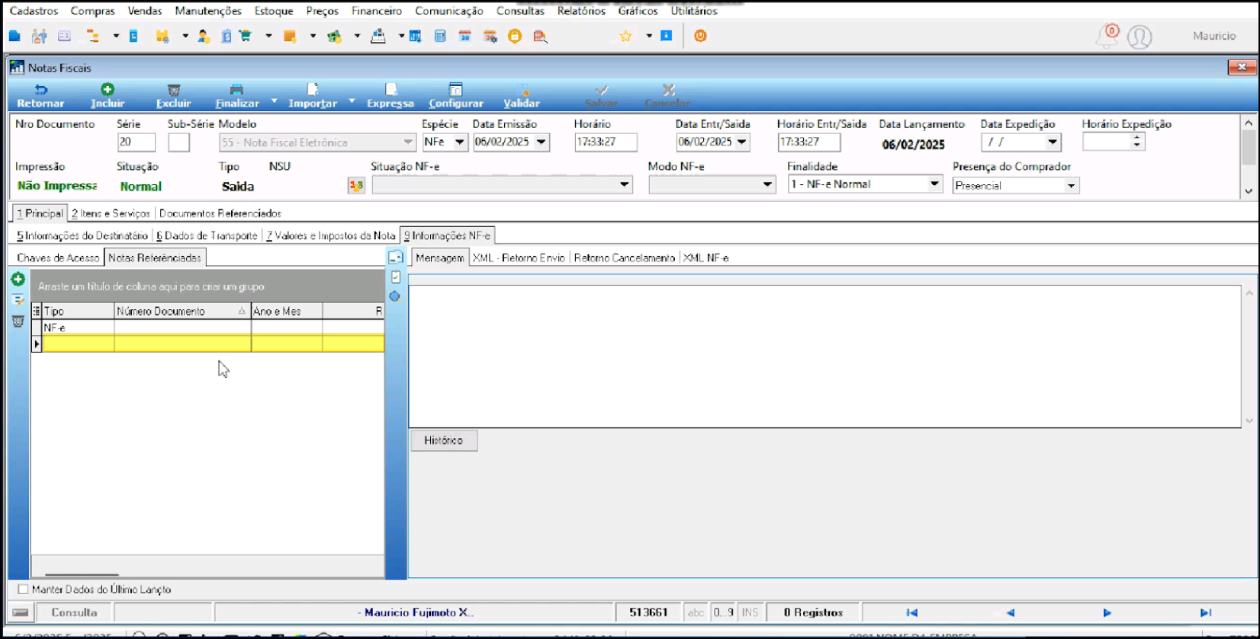Click the orange power icon in top toolbar
The image size is (1260, 639).
700,36
